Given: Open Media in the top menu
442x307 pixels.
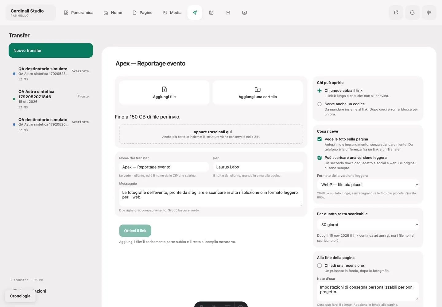Looking at the screenshot, I should [172, 13].
